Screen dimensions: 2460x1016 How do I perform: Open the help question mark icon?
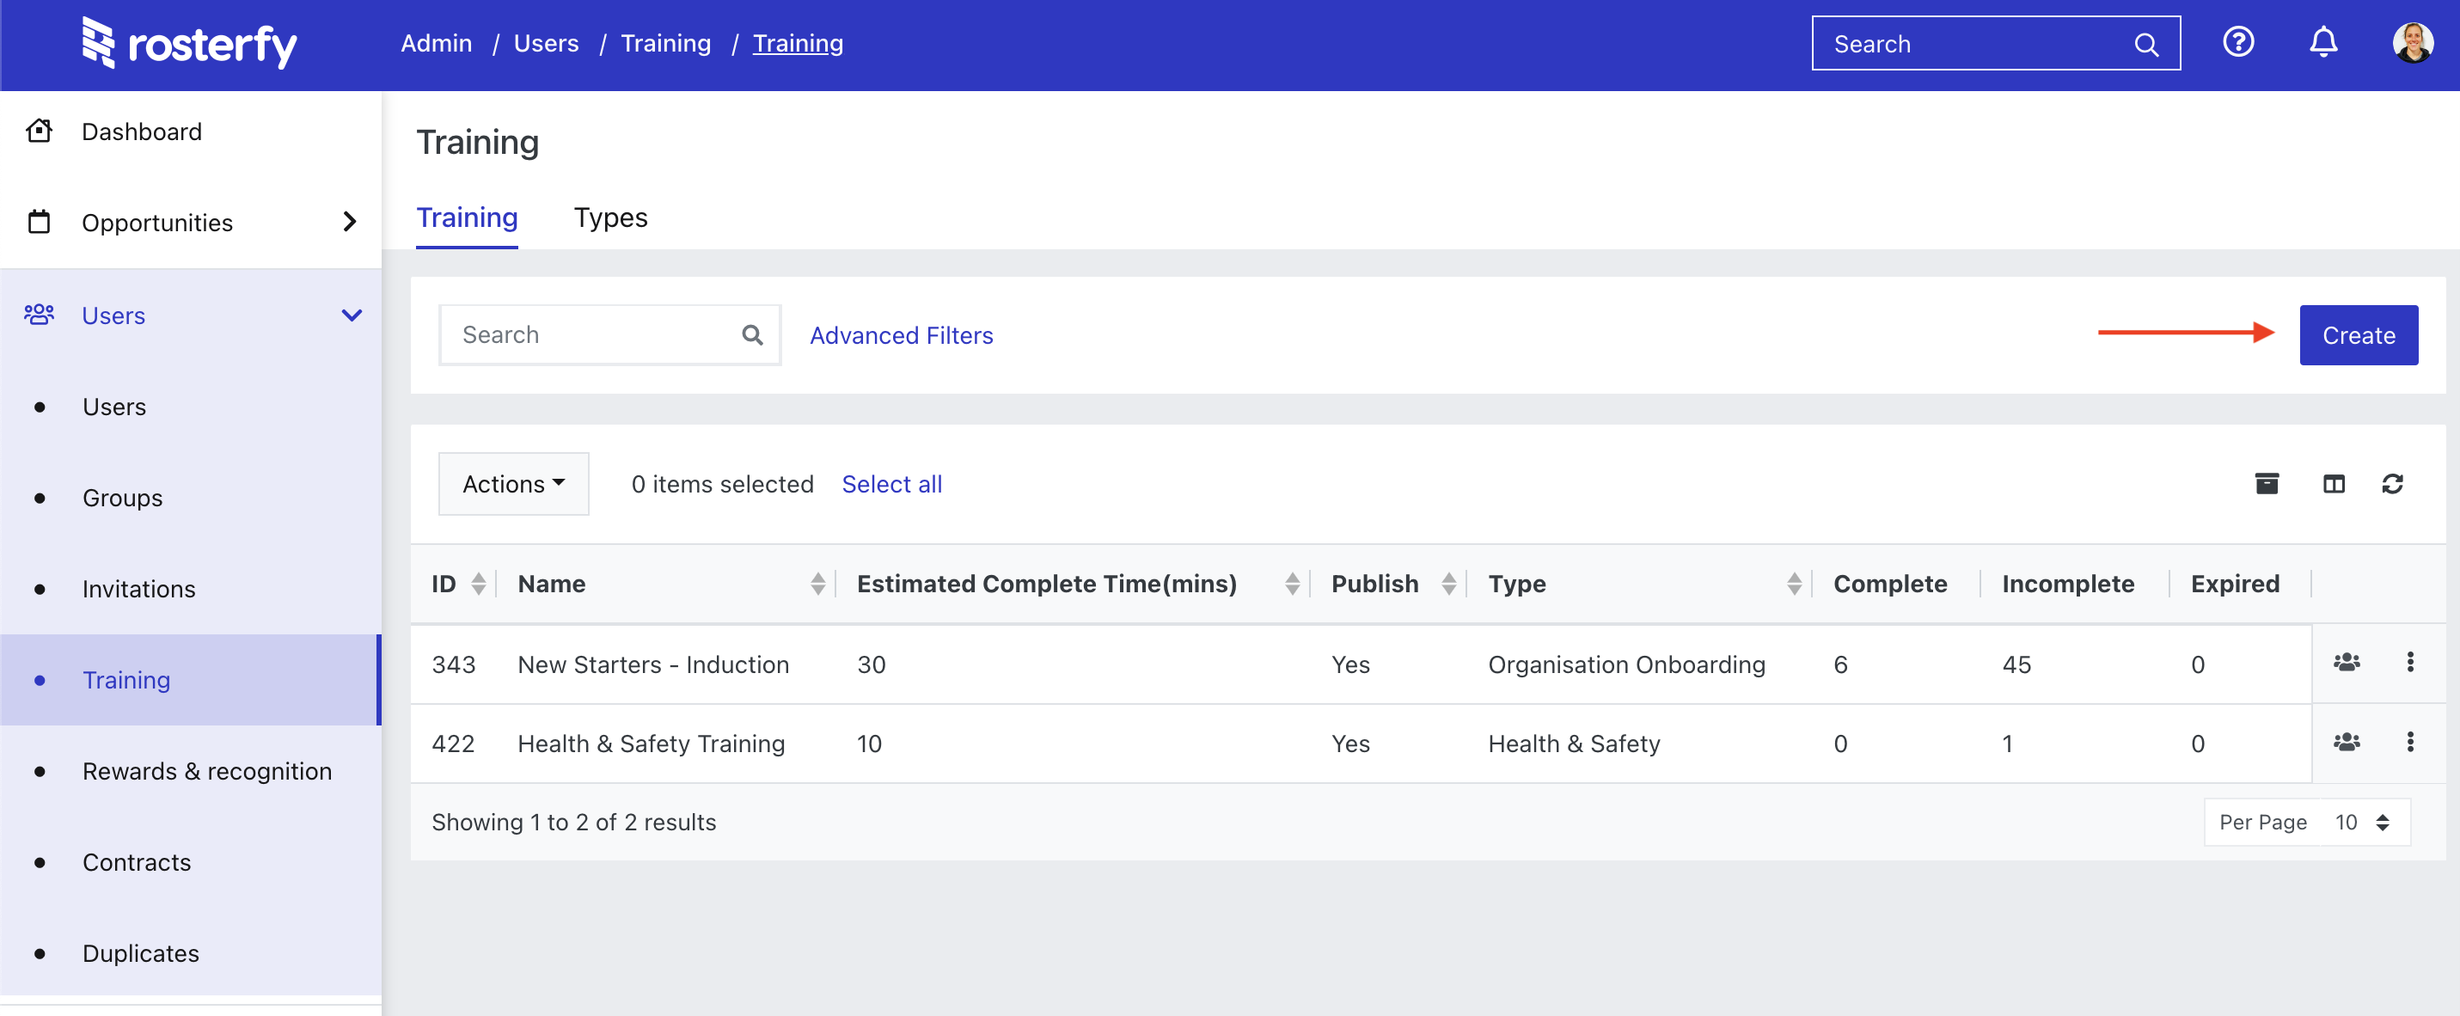2237,43
